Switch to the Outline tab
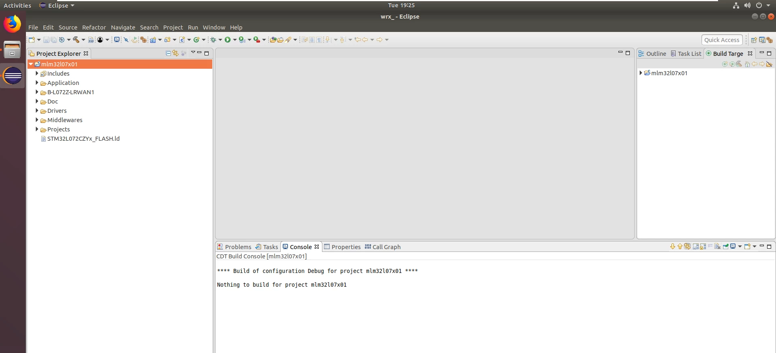Viewport: 776px width, 353px height. coord(652,54)
